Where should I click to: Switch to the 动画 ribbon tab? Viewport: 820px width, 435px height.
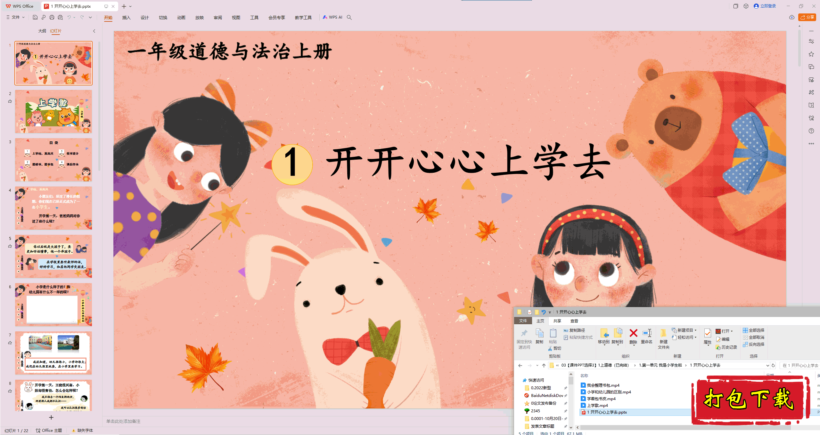point(181,17)
